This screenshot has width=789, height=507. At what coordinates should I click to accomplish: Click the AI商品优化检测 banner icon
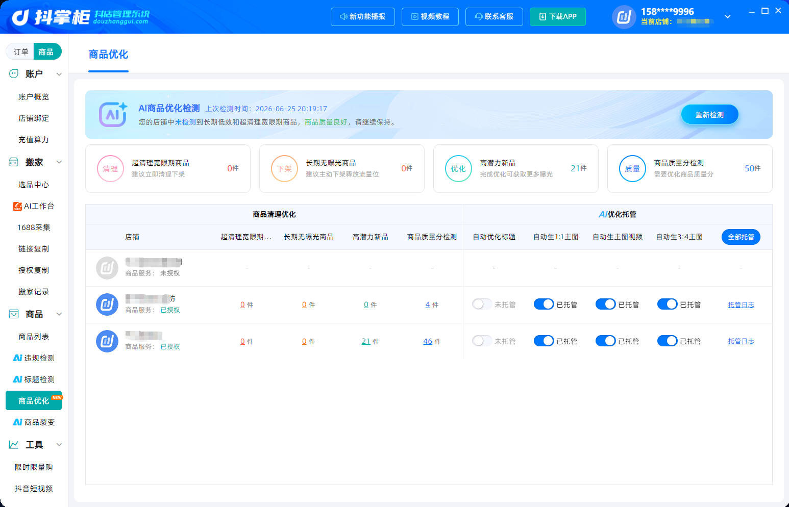(113, 114)
